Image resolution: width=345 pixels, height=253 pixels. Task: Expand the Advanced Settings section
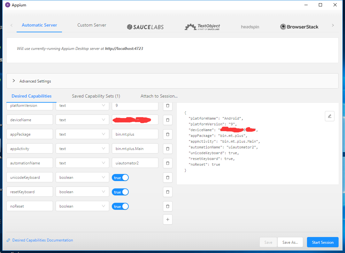pos(172,81)
